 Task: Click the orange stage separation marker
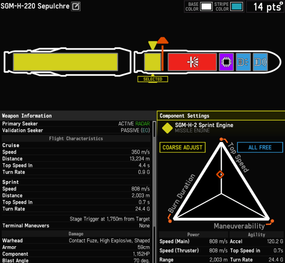click(162, 53)
